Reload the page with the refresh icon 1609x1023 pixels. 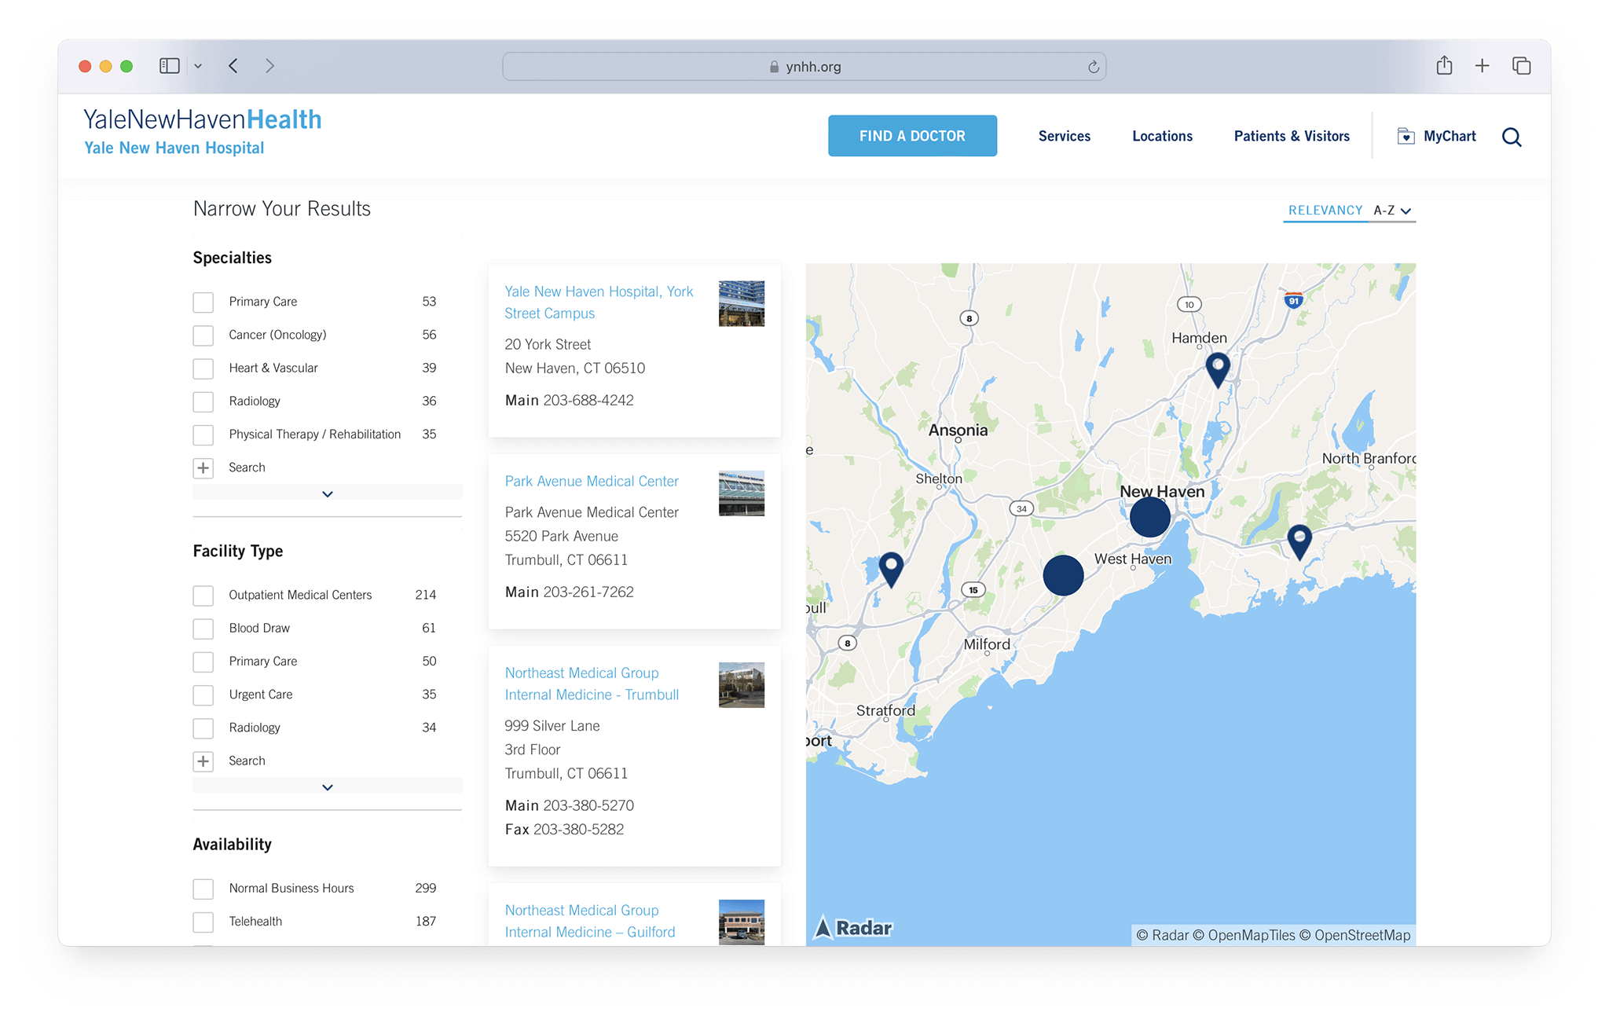point(1093,67)
